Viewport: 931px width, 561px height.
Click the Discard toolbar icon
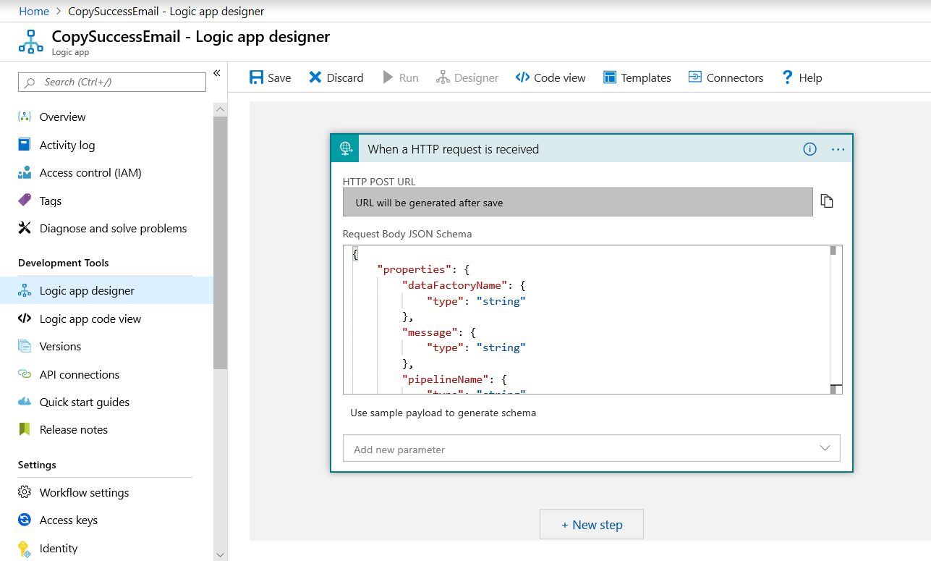[335, 77]
